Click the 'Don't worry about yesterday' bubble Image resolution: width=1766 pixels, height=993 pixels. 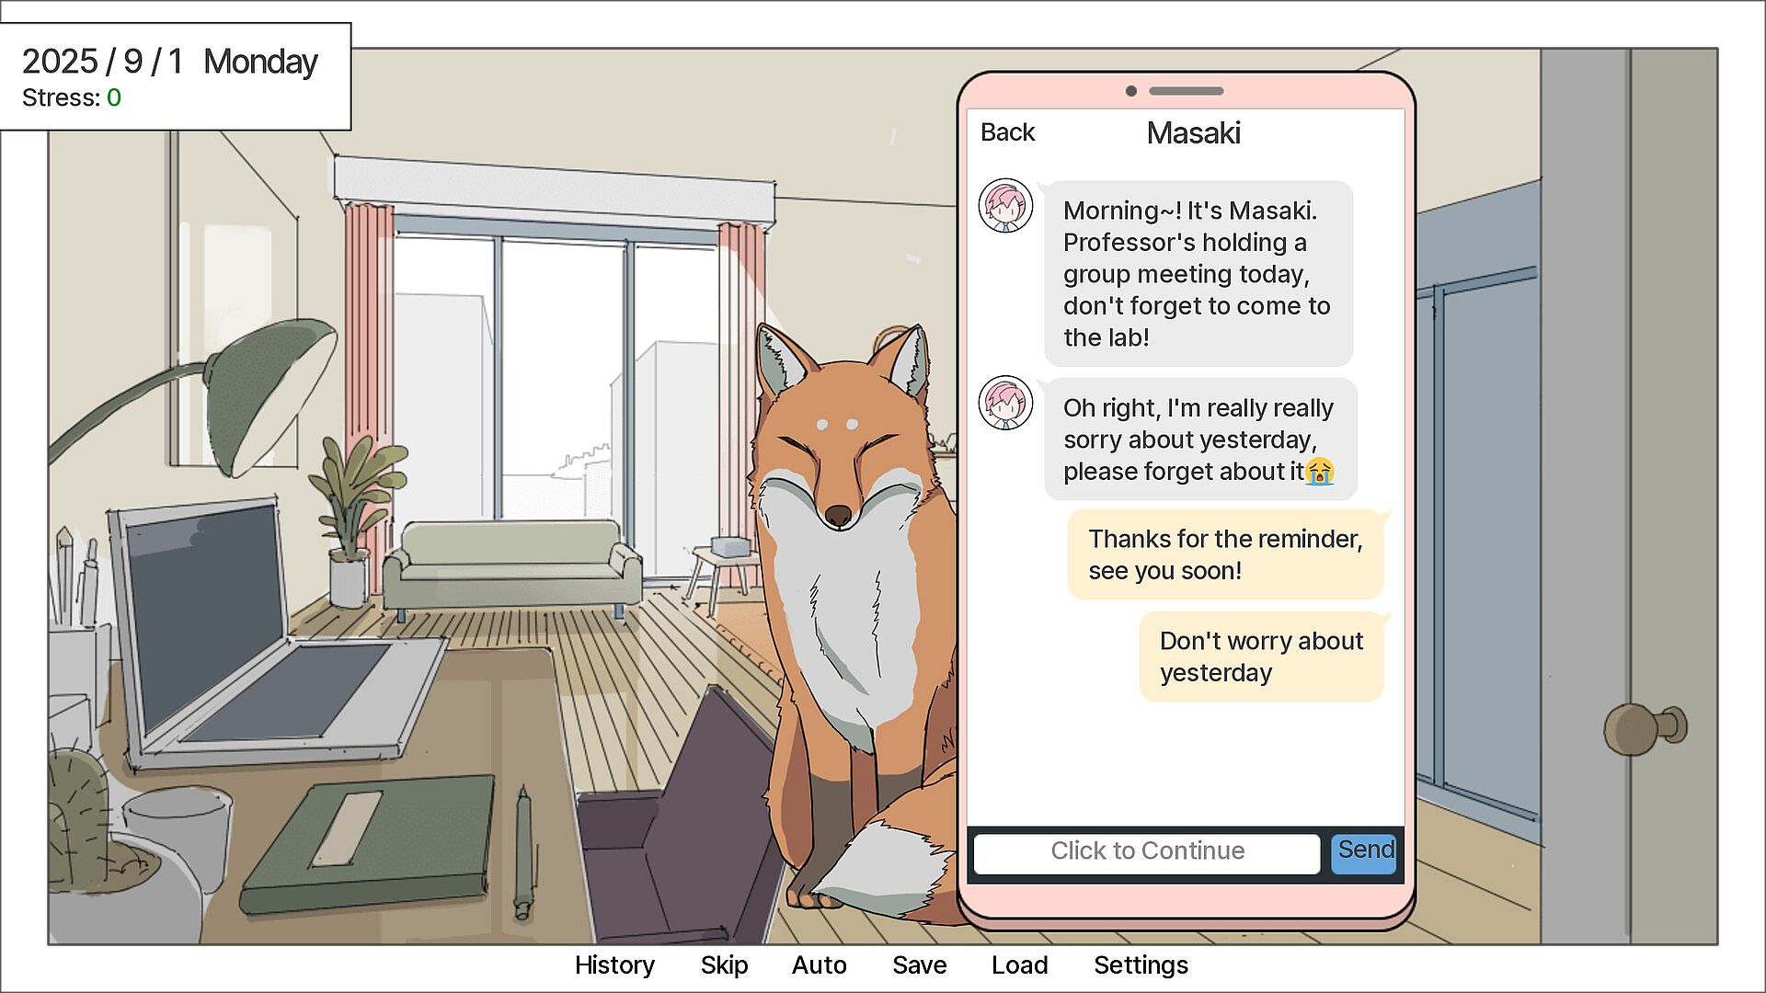(1260, 656)
